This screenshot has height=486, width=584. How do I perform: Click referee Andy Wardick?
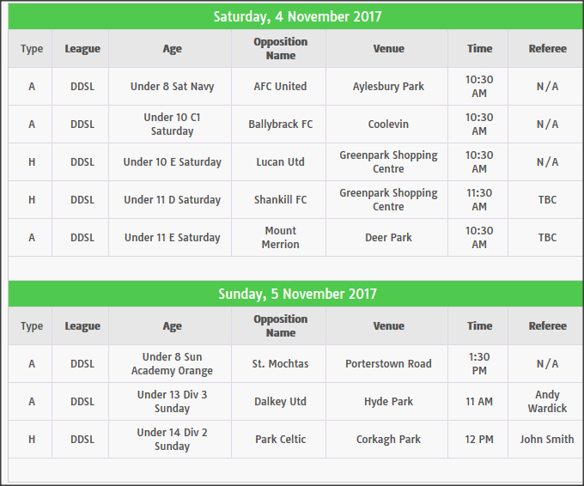coord(547,402)
